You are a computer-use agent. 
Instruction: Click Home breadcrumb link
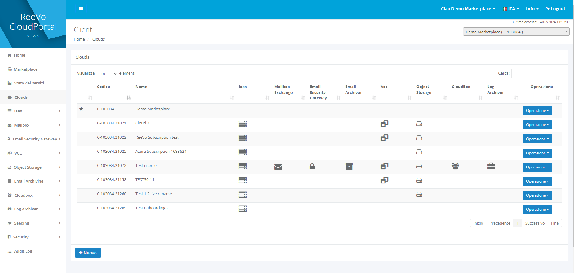(x=79, y=39)
